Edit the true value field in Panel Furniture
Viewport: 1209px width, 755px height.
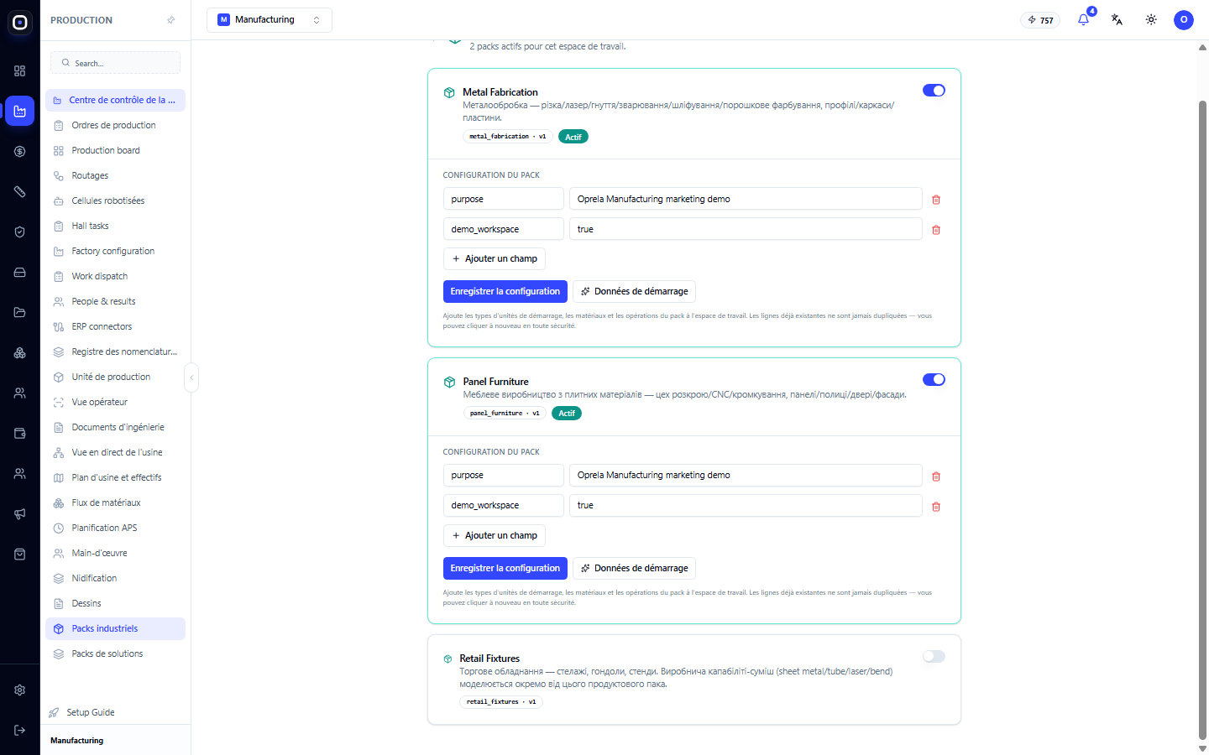[x=746, y=505]
